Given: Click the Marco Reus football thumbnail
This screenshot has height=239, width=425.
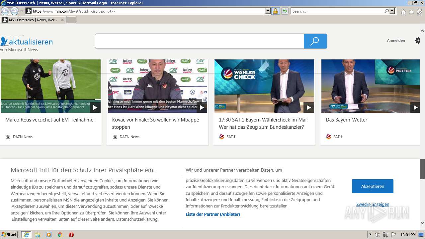Looking at the screenshot, I should click(50, 86).
